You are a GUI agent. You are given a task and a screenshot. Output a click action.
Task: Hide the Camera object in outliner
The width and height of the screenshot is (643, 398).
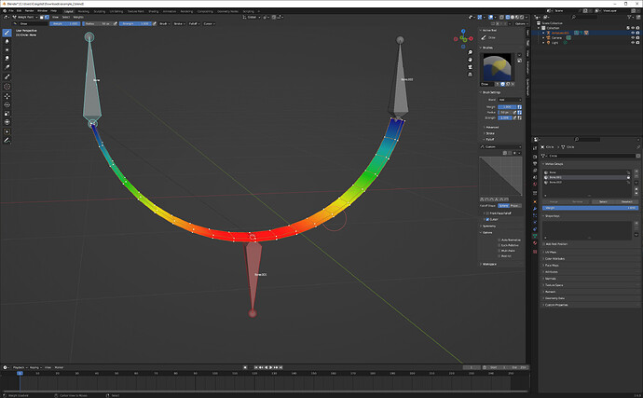[x=633, y=37]
